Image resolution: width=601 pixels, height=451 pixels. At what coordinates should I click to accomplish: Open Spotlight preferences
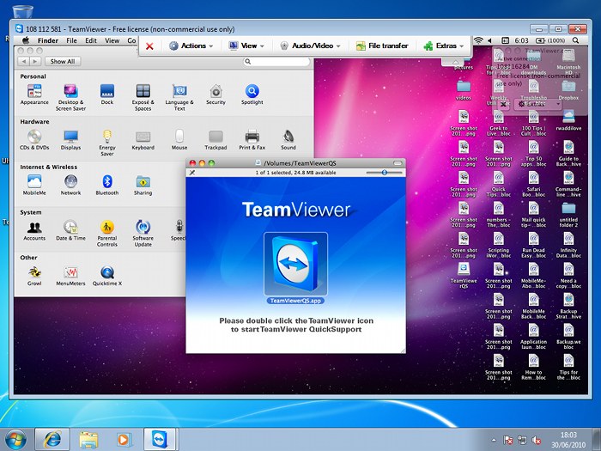tap(252, 94)
